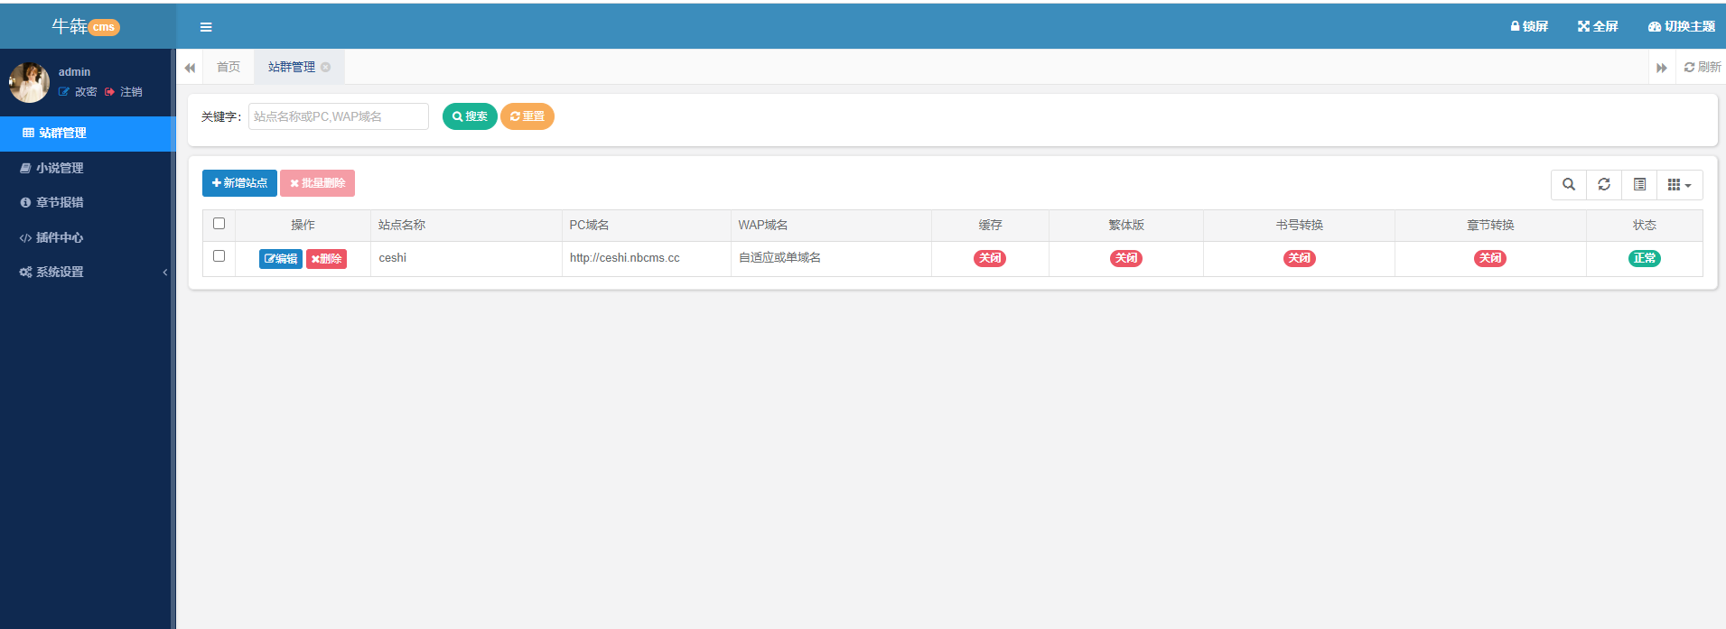Enter fullscreen with 全屏 button
Screen dimensions: 1726x629
(1597, 26)
